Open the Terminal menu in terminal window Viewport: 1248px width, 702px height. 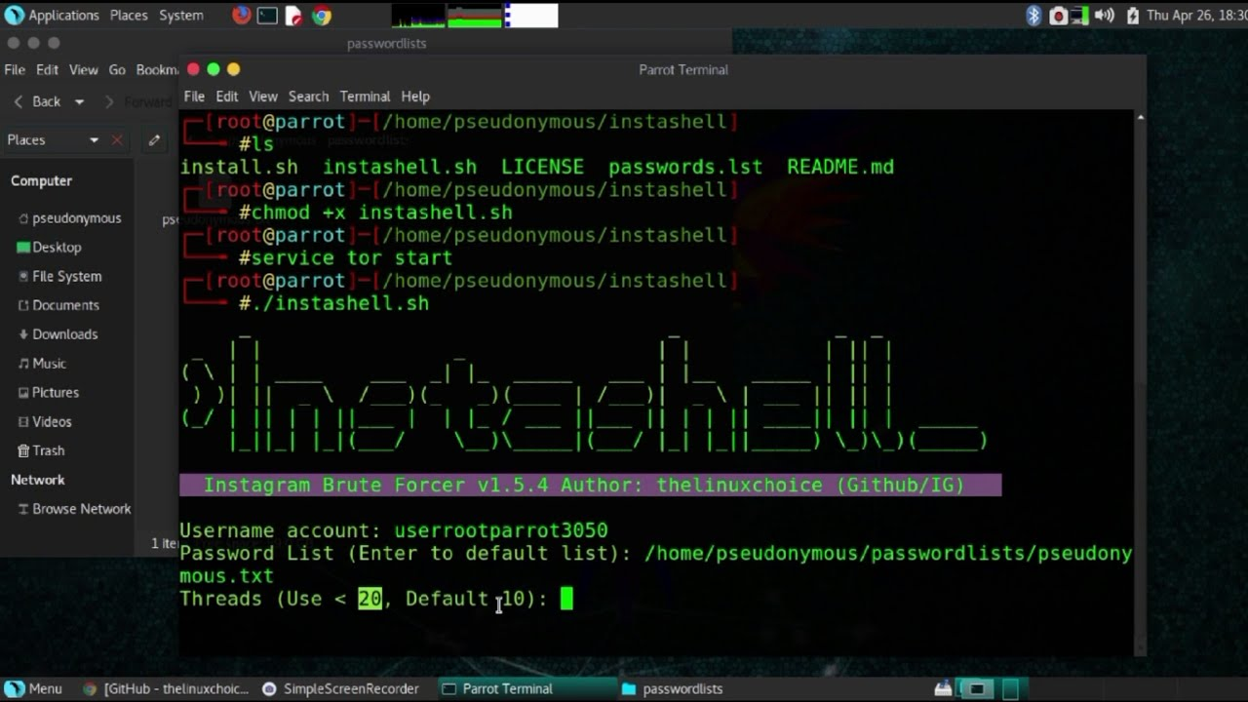(x=365, y=97)
